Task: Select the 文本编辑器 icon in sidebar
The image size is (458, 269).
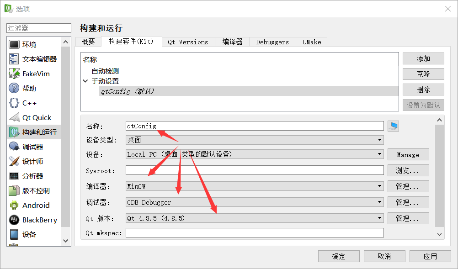Action: tap(14, 59)
